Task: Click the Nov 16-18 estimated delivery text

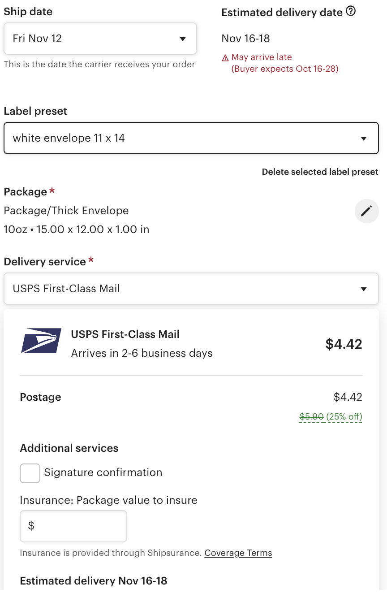Action: 245,39
